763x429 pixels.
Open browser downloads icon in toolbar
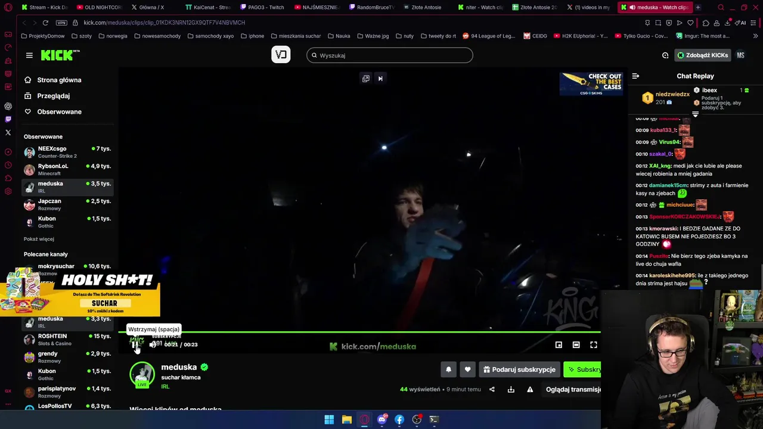pyautogui.click(x=728, y=23)
